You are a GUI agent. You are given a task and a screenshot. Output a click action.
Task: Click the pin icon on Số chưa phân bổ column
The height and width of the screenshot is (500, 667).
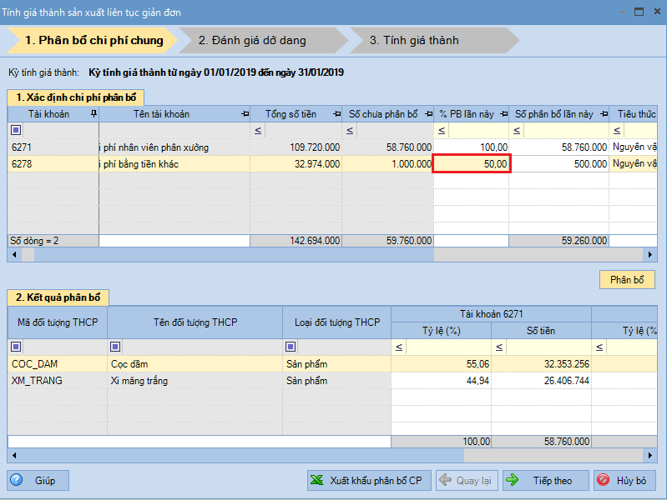pos(428,114)
